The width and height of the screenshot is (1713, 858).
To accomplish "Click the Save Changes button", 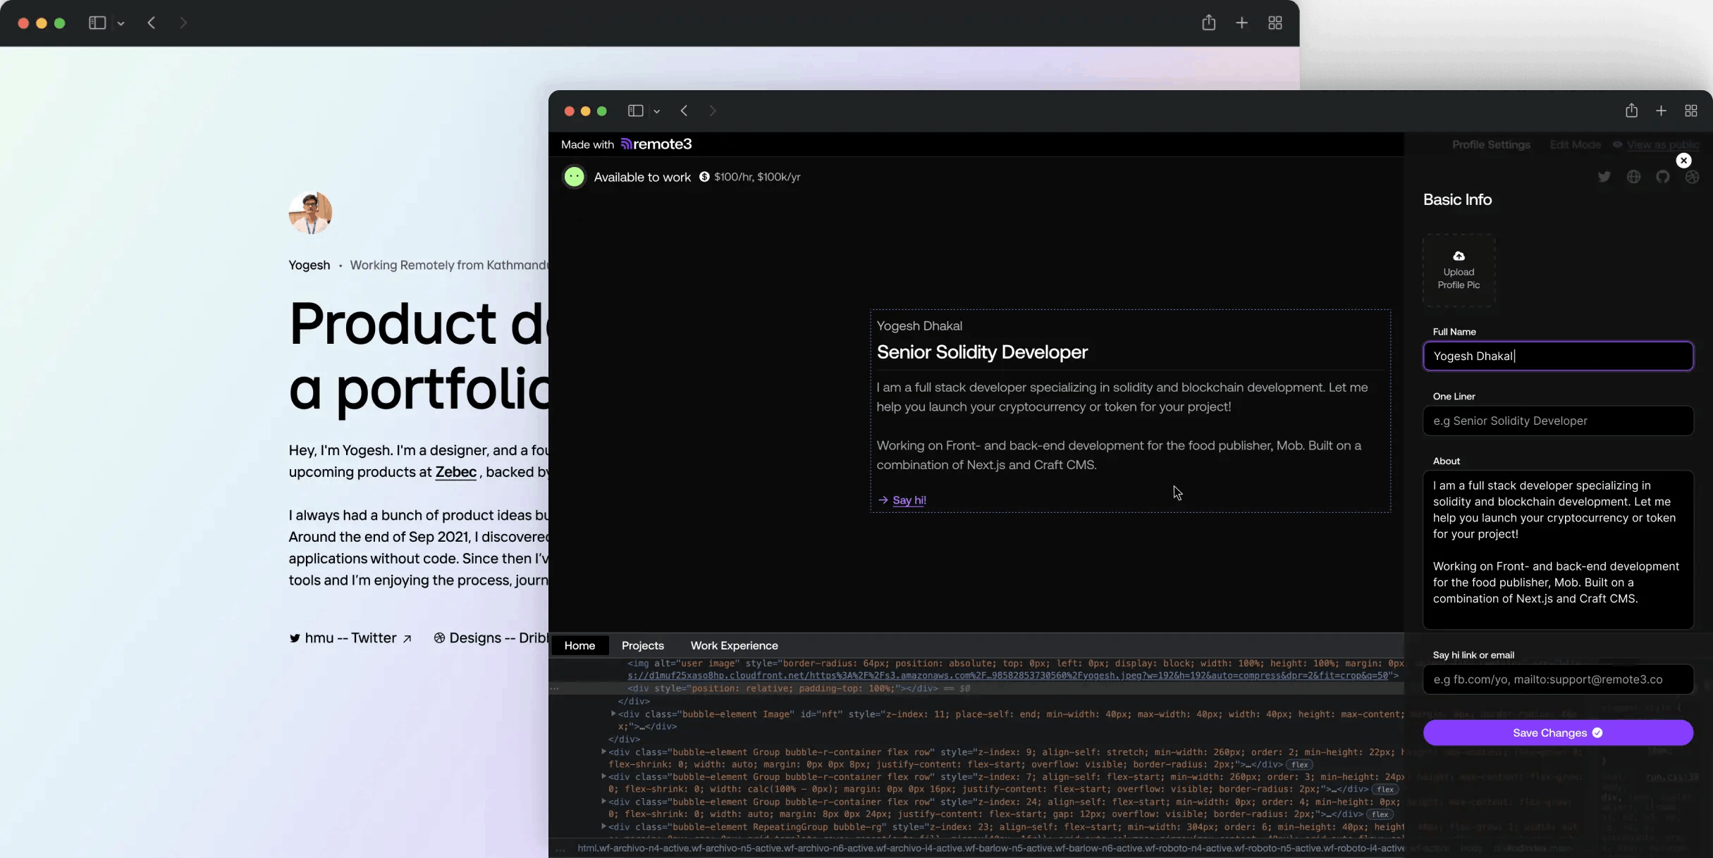I will pos(1557,733).
